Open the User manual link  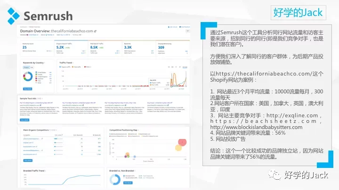pos(173,27)
